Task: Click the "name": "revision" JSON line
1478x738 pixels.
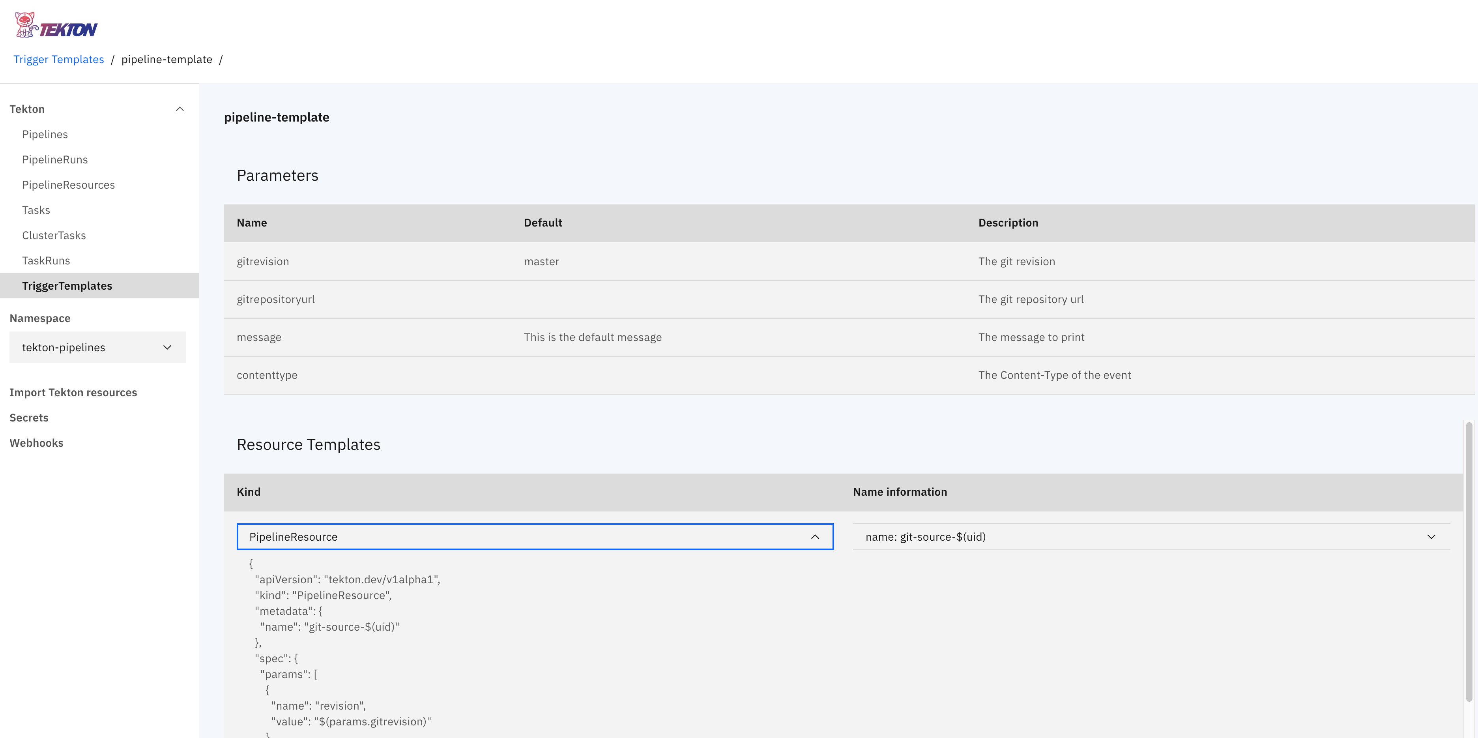Action: 318,706
